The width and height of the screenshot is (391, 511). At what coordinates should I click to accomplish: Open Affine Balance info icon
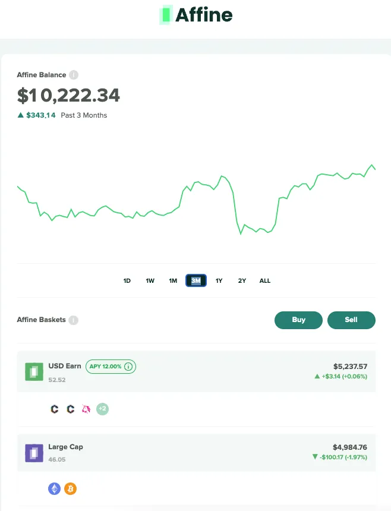point(74,75)
